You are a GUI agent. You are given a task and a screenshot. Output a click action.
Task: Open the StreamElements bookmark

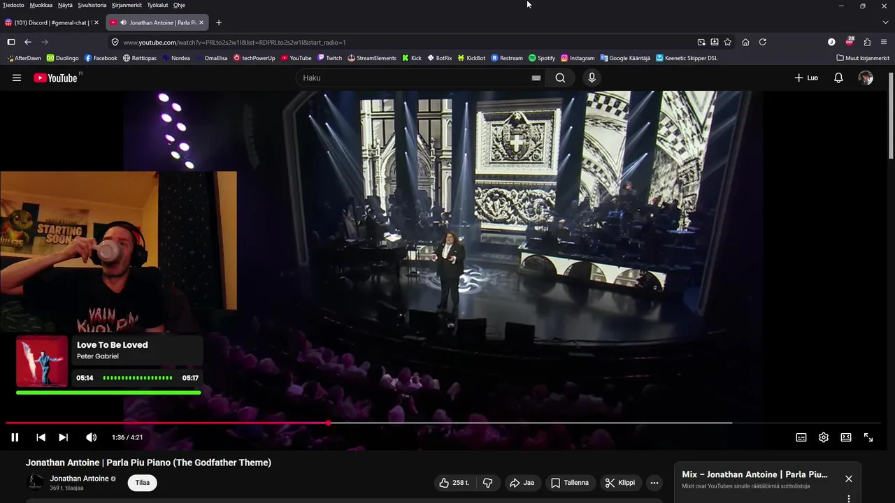(372, 58)
